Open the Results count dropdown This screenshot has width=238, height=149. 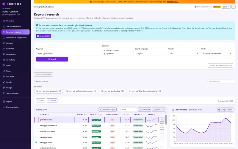coord(184,54)
